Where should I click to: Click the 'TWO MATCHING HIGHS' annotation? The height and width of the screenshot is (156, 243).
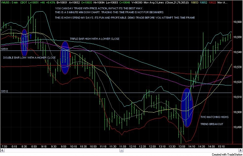coord(215,117)
